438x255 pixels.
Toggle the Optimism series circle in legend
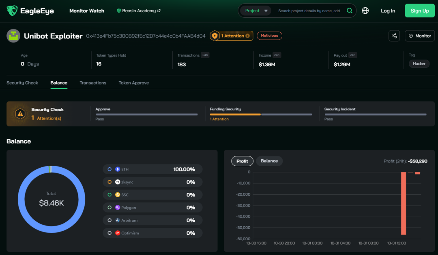click(109, 233)
